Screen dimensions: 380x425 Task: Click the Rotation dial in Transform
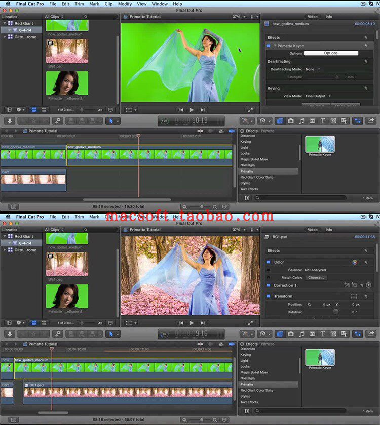pos(336,312)
